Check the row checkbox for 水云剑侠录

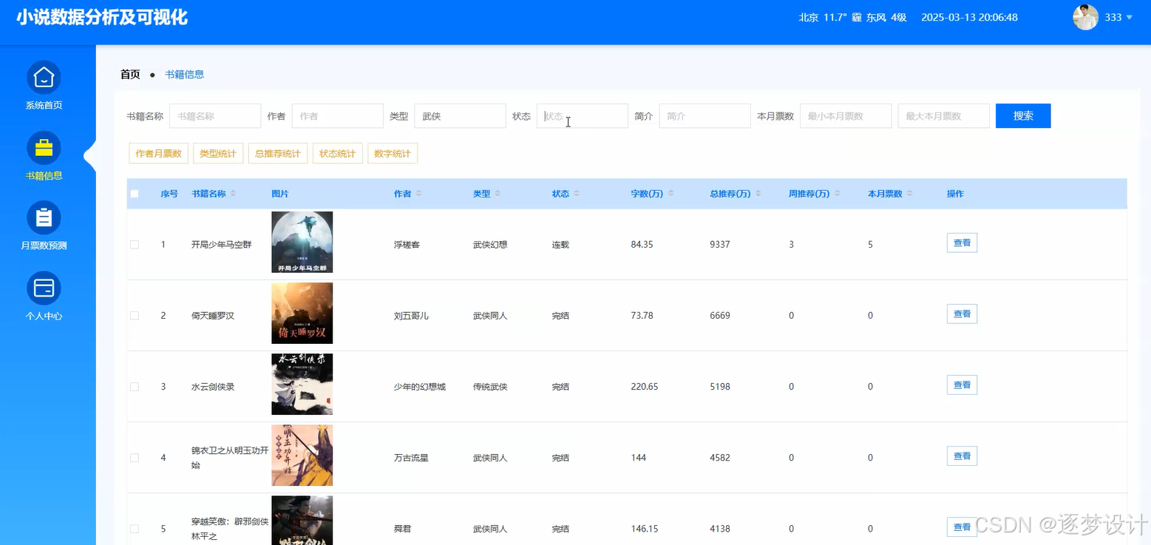135,385
